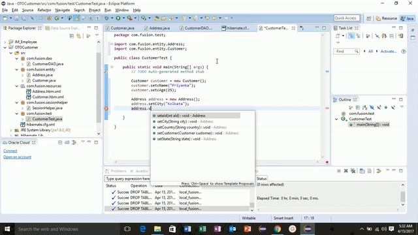The image size is (418, 235).
Task: Click Collapse All in Task List
Action: 392,36
